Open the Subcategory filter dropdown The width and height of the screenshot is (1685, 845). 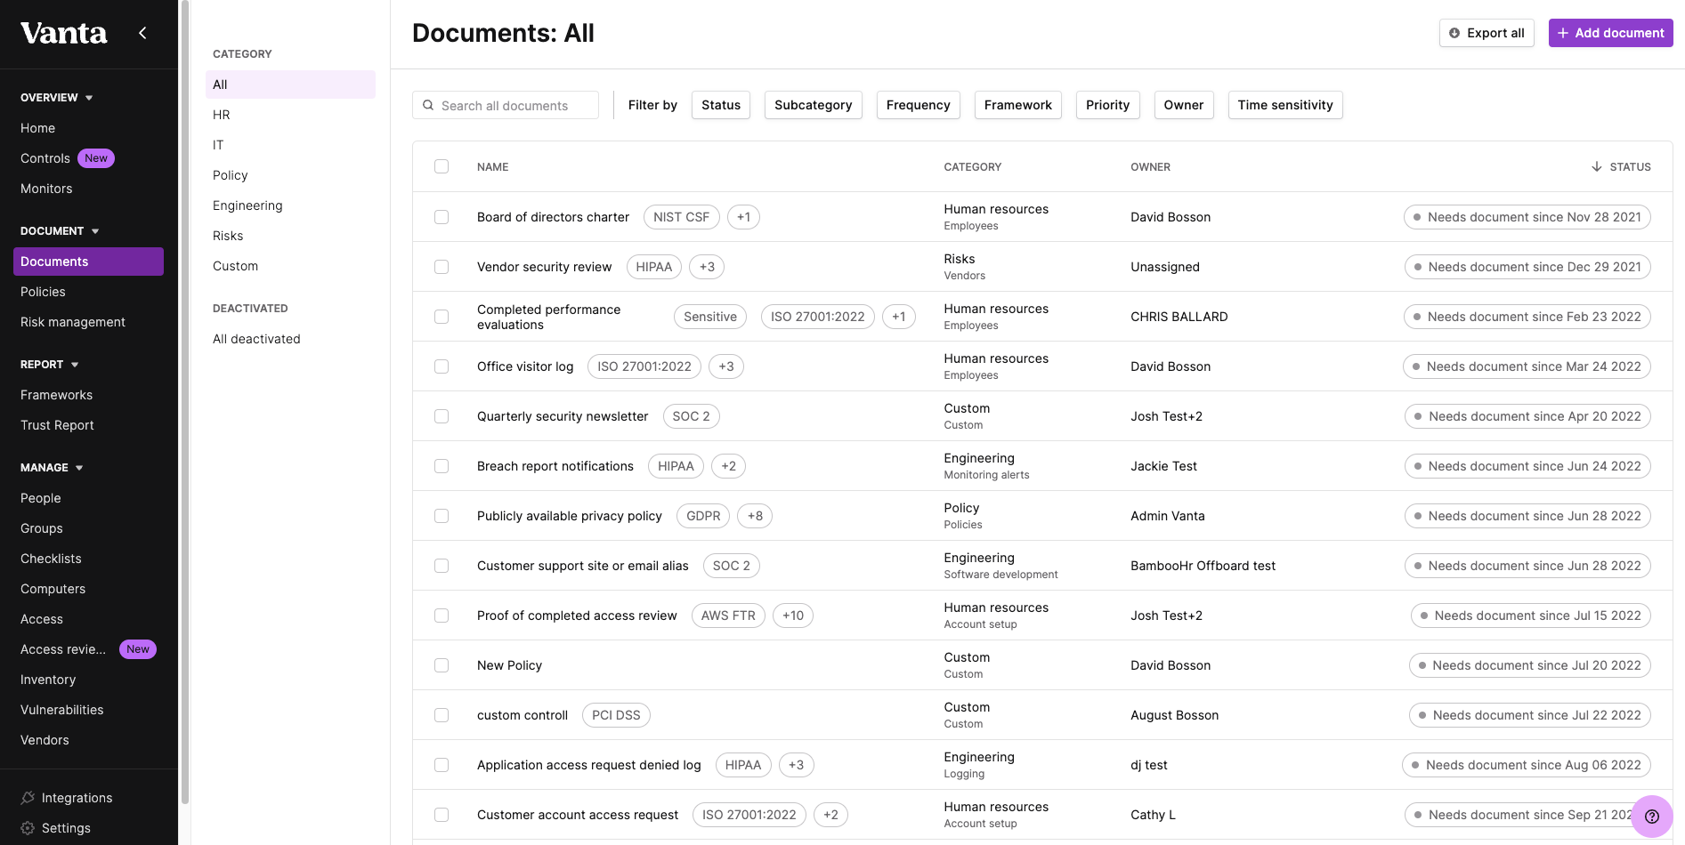814,105
